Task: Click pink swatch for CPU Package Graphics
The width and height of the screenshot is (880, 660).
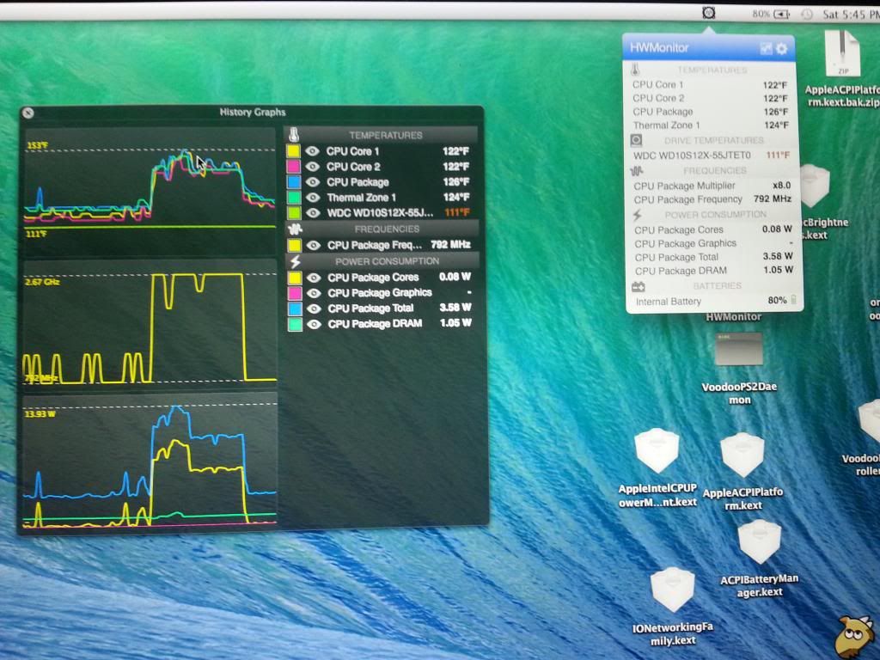Action: pyautogui.click(x=295, y=293)
